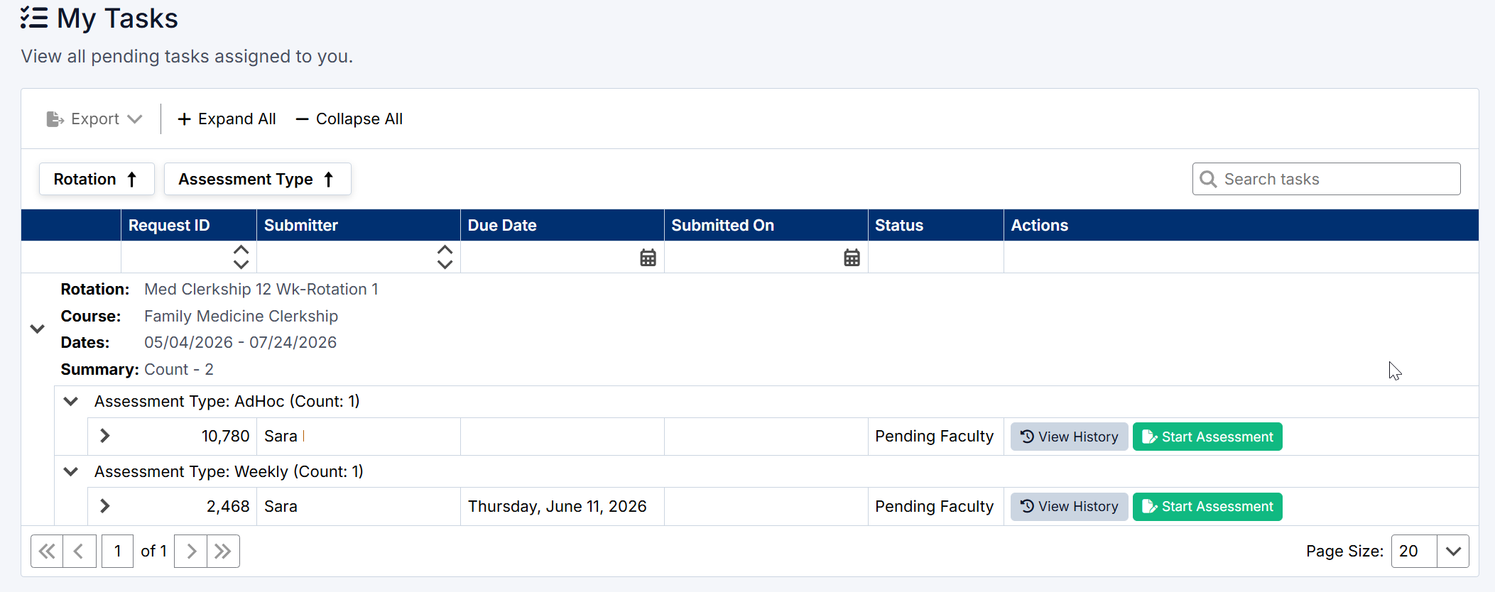Go to the previous page
This screenshot has width=1495, height=592.
click(x=79, y=552)
